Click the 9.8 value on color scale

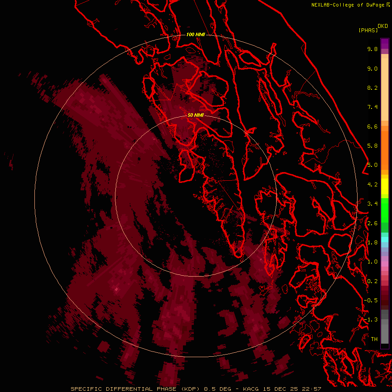(x=372, y=49)
